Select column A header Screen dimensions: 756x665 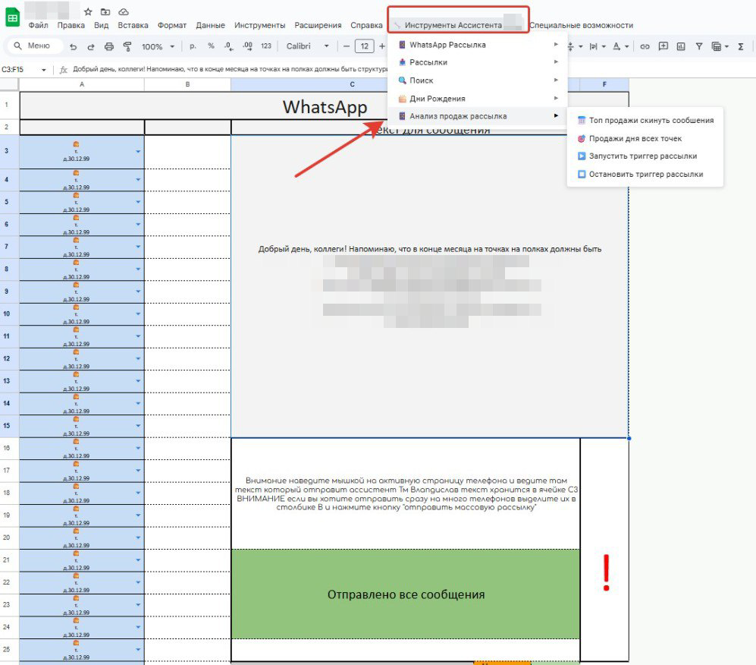coord(81,84)
